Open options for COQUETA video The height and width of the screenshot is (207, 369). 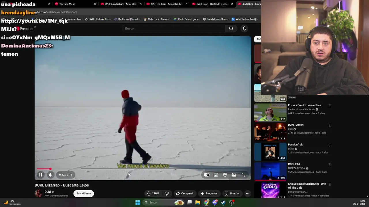(x=330, y=165)
